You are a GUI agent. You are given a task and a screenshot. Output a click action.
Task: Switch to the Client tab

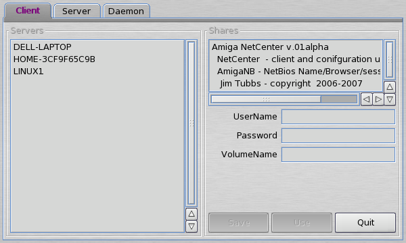point(28,11)
